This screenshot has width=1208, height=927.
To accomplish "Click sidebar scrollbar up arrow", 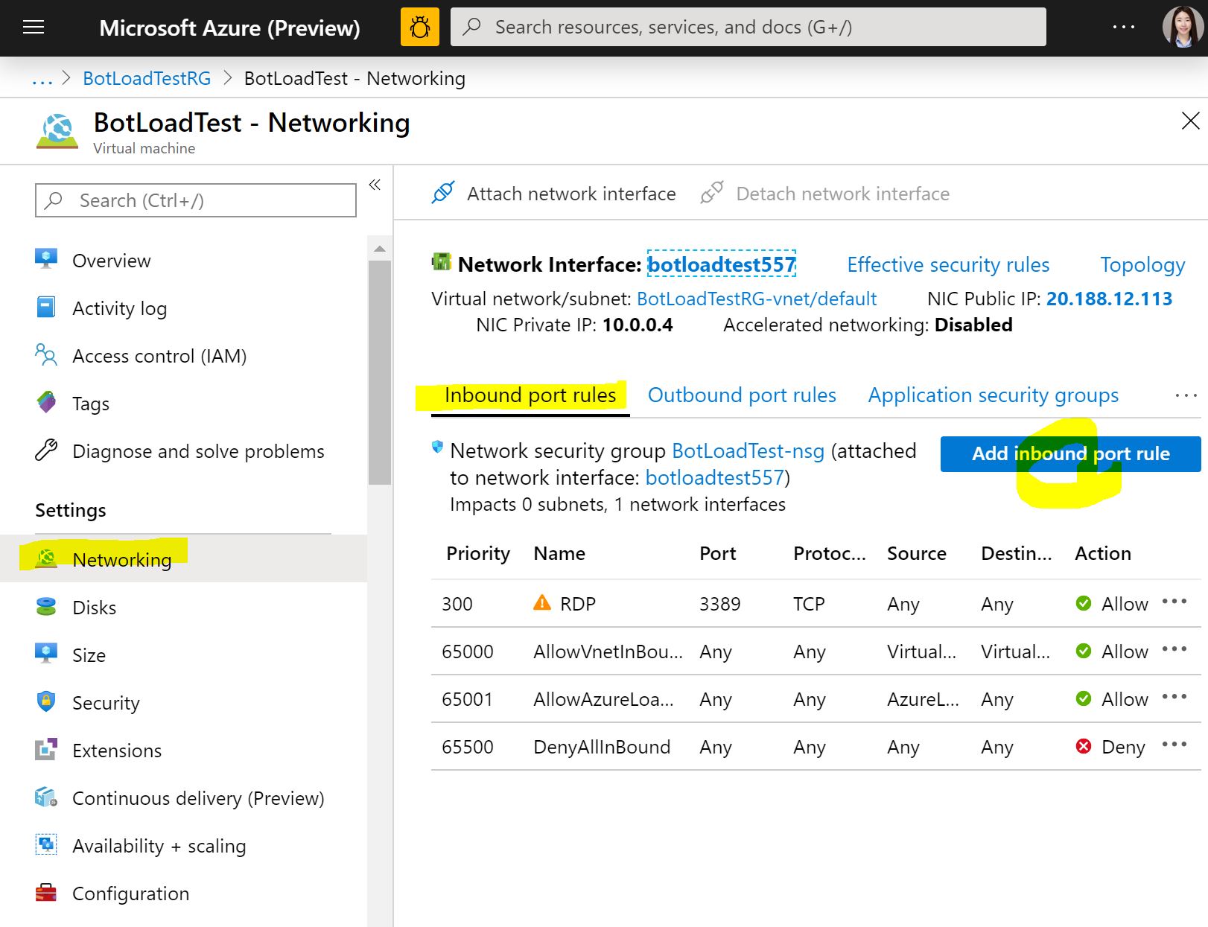I will 379,249.
